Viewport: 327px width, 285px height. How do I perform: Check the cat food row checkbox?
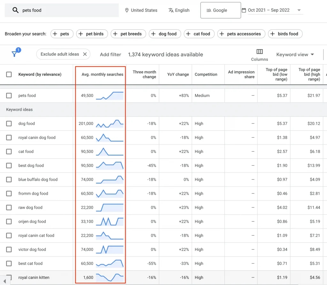(x=9, y=151)
